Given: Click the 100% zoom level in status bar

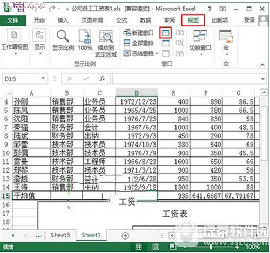Looking at the screenshot, I should coord(253,247).
